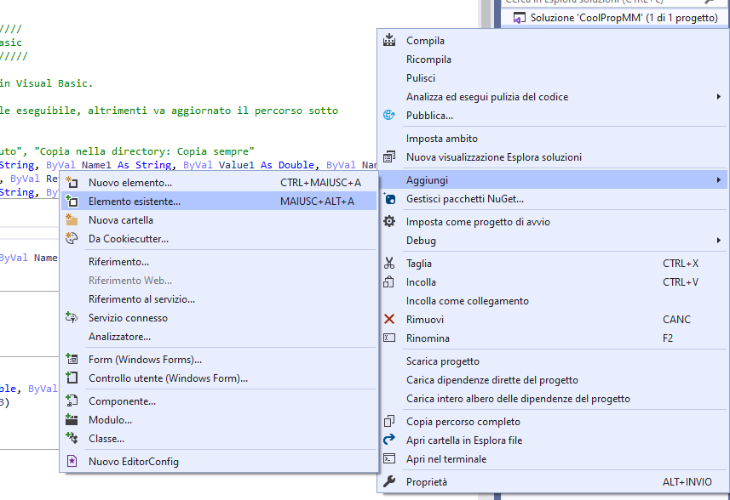The width and height of the screenshot is (730, 500).
Task: Select Imposta ambito
Action: (553, 139)
